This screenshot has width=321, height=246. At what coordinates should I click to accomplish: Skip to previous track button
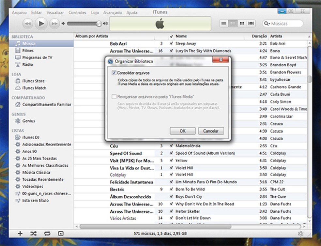(x=28, y=24)
